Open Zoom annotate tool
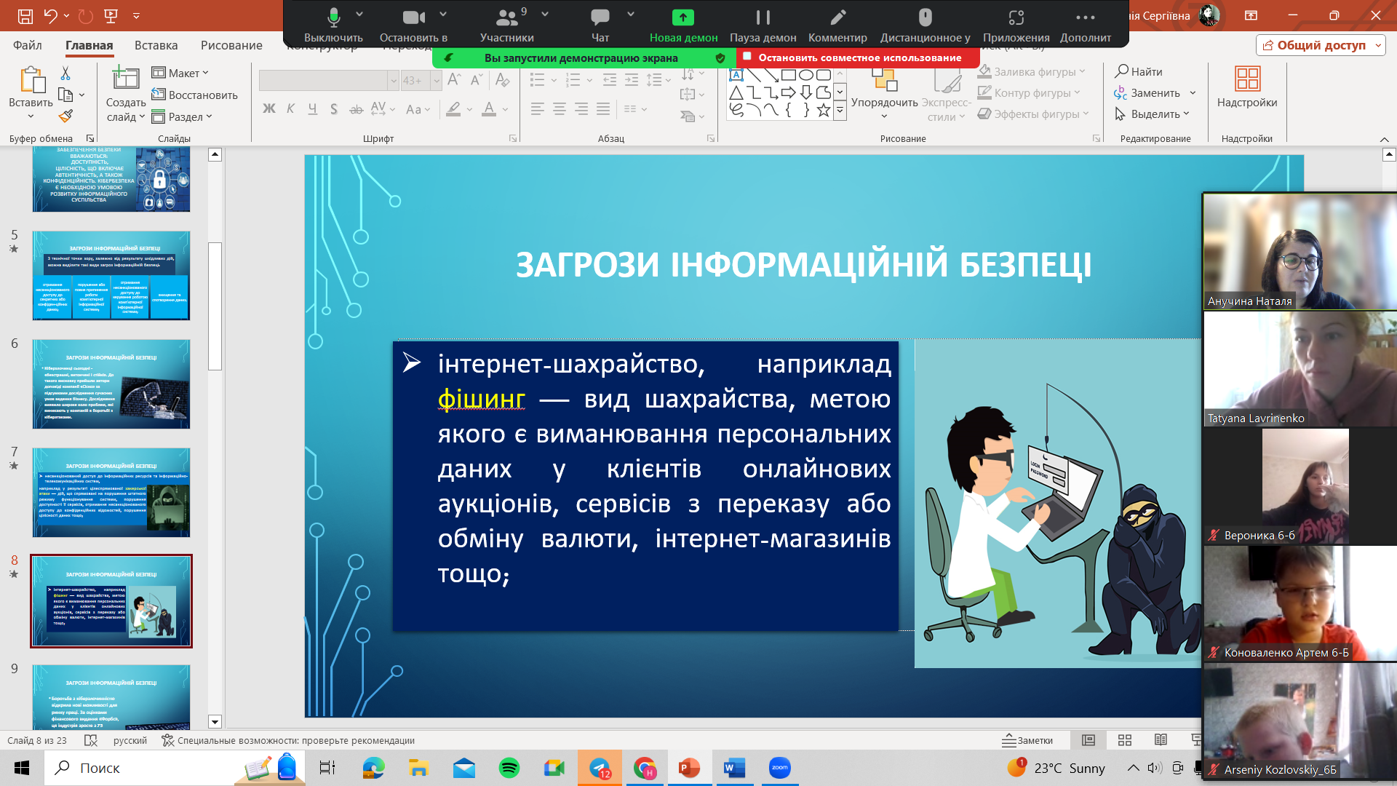The image size is (1397, 786). (x=837, y=24)
